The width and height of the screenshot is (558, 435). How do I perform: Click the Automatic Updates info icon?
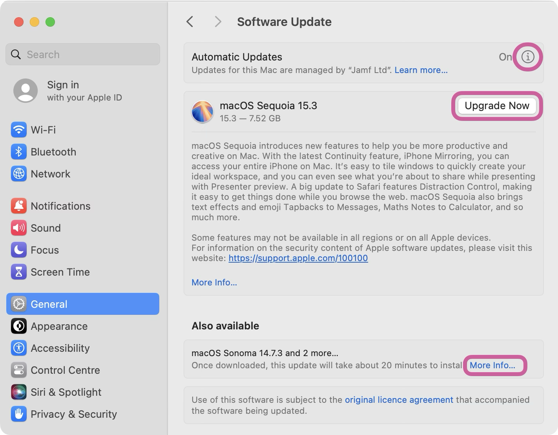pyautogui.click(x=528, y=57)
